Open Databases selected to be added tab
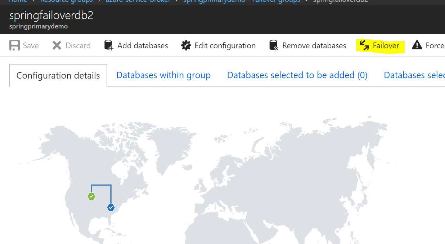Viewport: 445px width, 244px height. click(297, 75)
